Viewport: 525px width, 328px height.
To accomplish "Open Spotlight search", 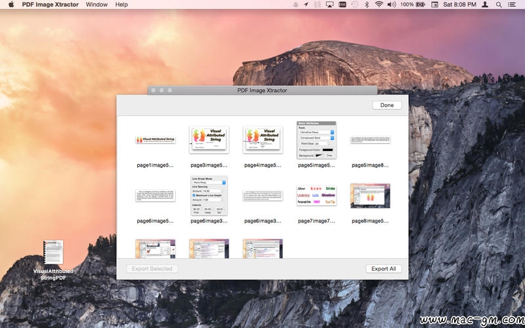I will [x=499, y=5].
